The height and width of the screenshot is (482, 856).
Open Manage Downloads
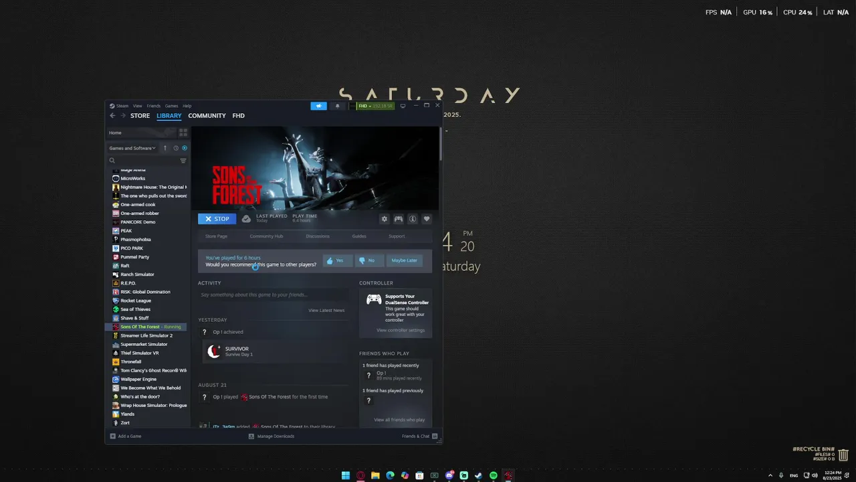click(272, 436)
